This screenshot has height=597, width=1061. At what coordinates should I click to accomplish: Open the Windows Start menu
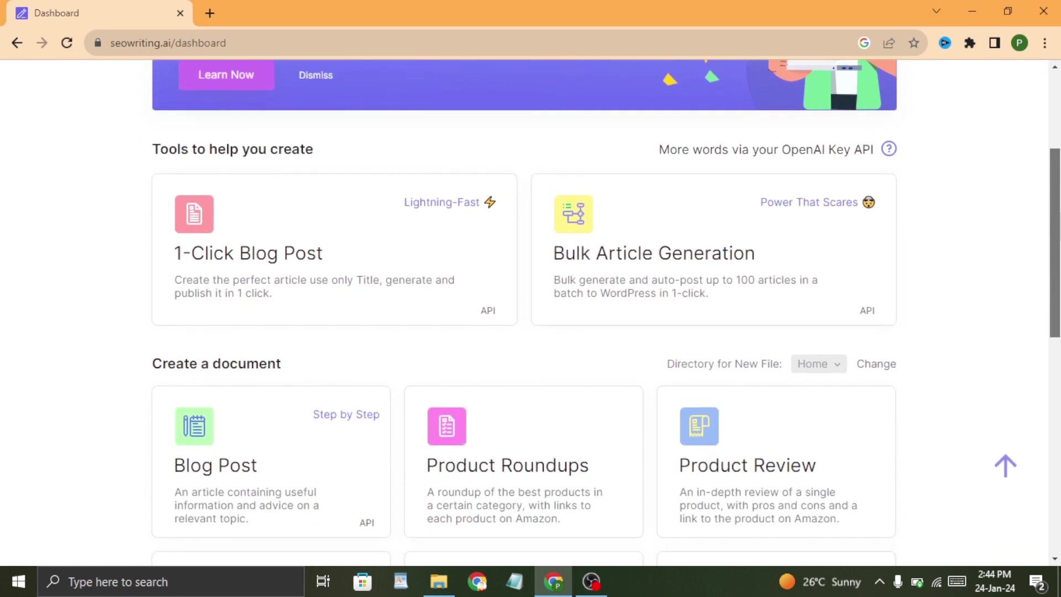(18, 582)
